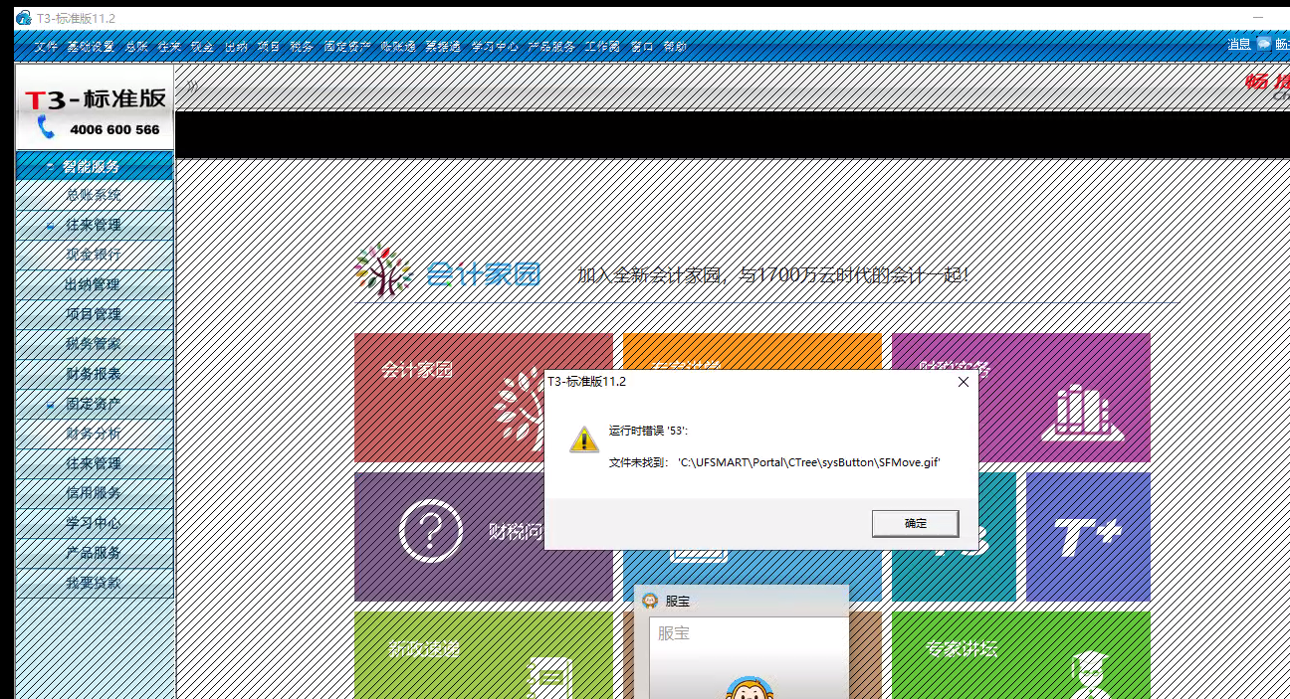Click the question mark circle icon on 财税问 tile

tap(430, 531)
